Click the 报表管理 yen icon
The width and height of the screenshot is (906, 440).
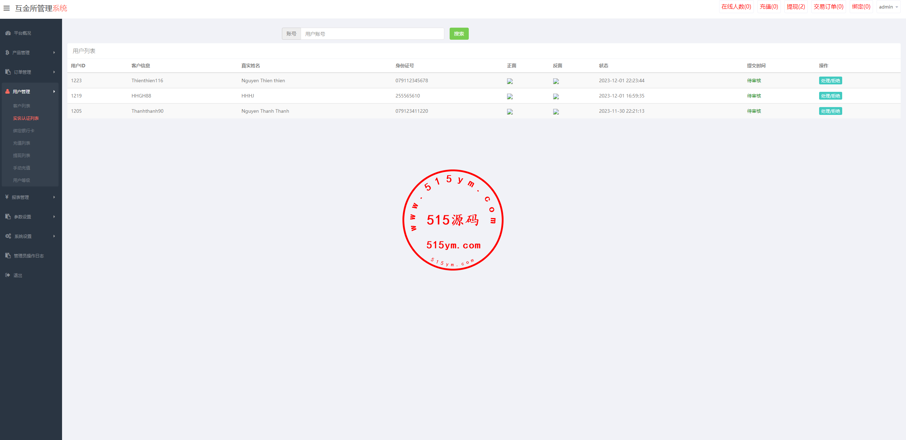point(7,197)
